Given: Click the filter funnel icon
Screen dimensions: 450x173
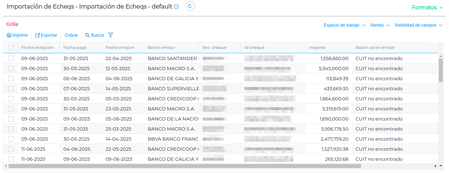Looking at the screenshot, I should pyautogui.click(x=111, y=35).
